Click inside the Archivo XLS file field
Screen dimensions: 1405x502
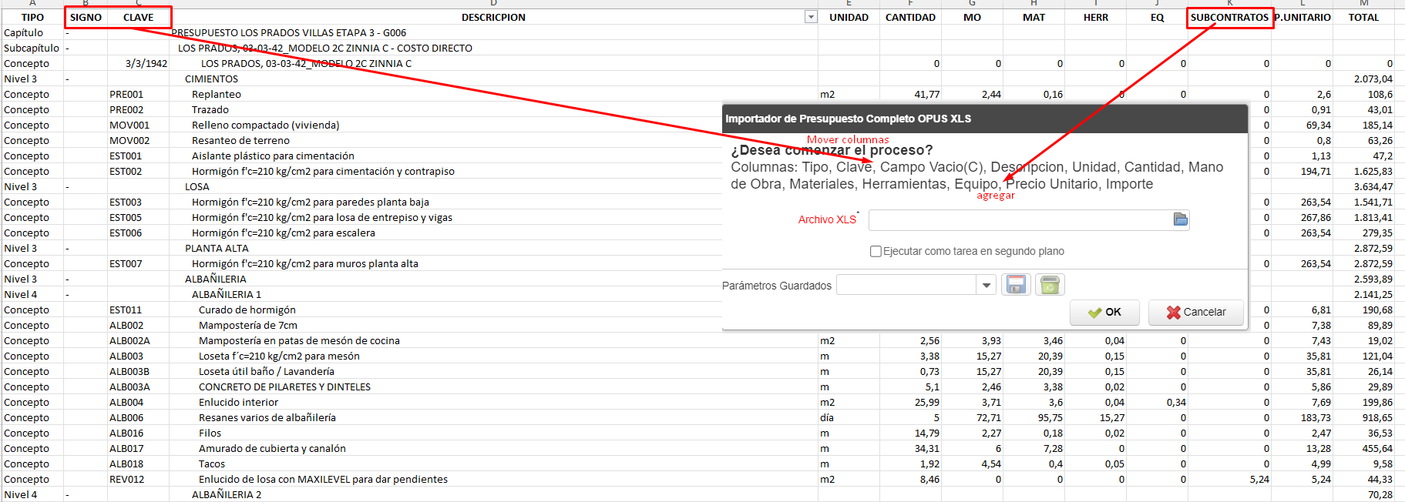point(1019,220)
